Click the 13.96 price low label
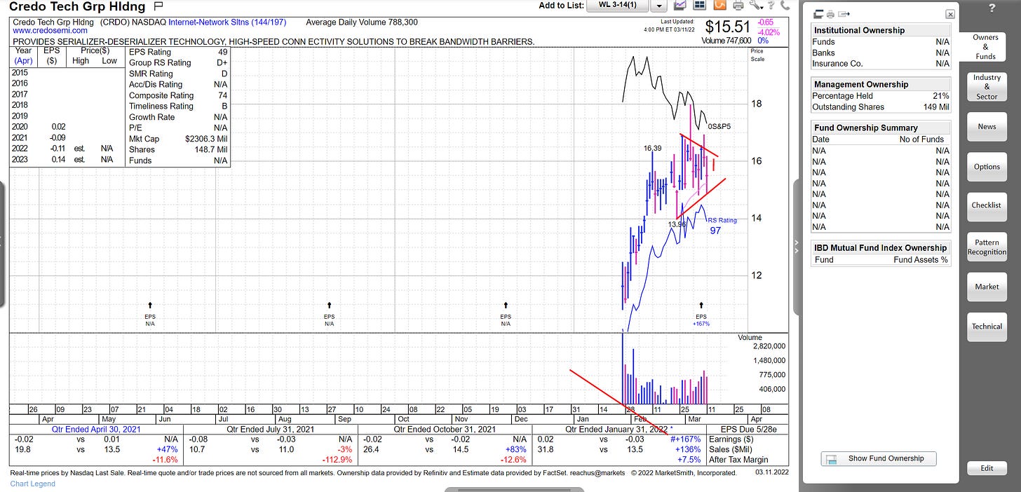This screenshot has height=492, width=1021. tap(677, 224)
